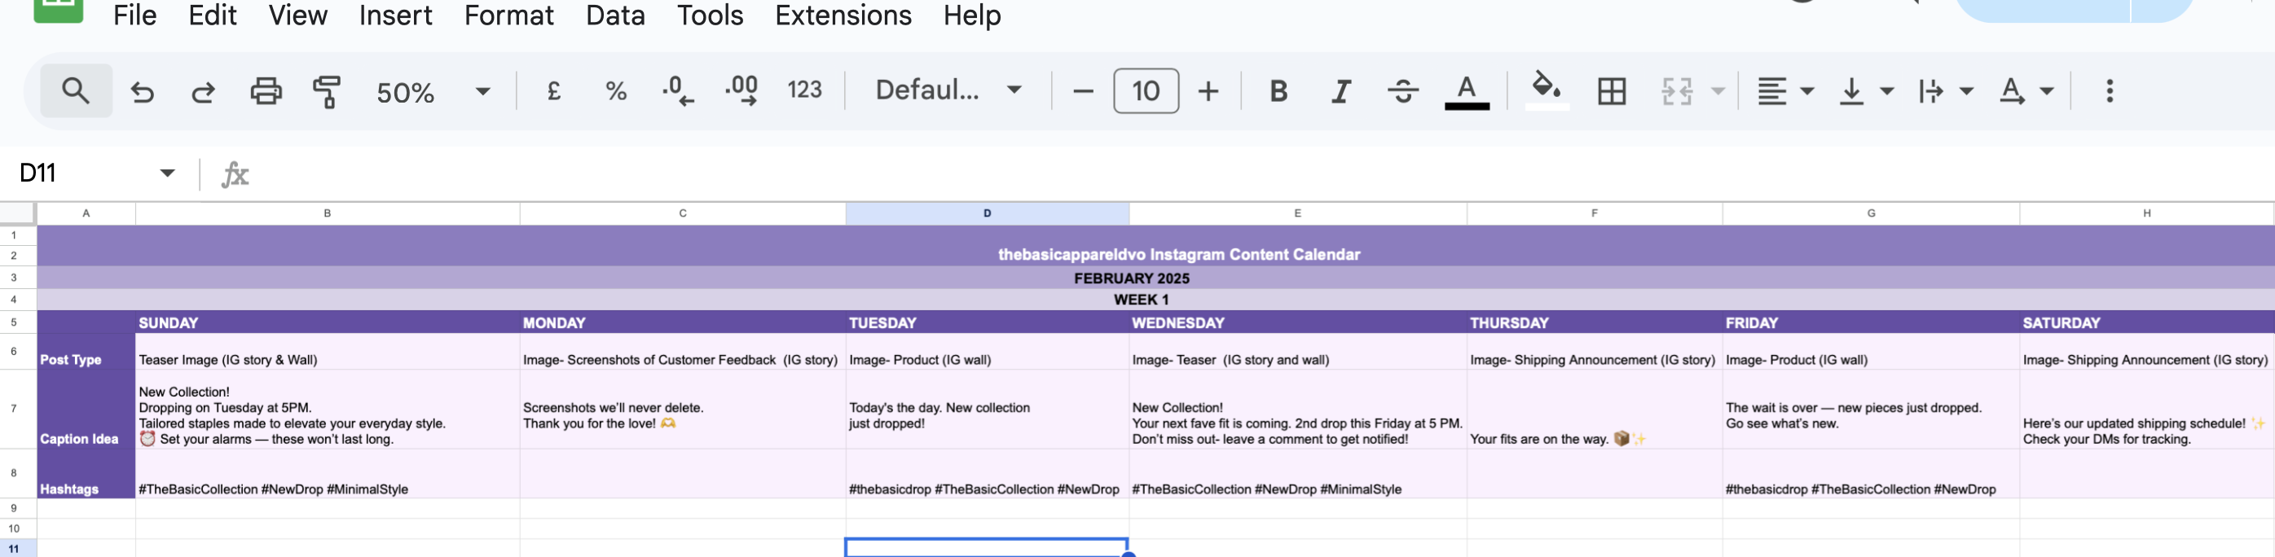The height and width of the screenshot is (557, 2275).
Task: Open the zoom level 50% dropdown
Action: [432, 92]
